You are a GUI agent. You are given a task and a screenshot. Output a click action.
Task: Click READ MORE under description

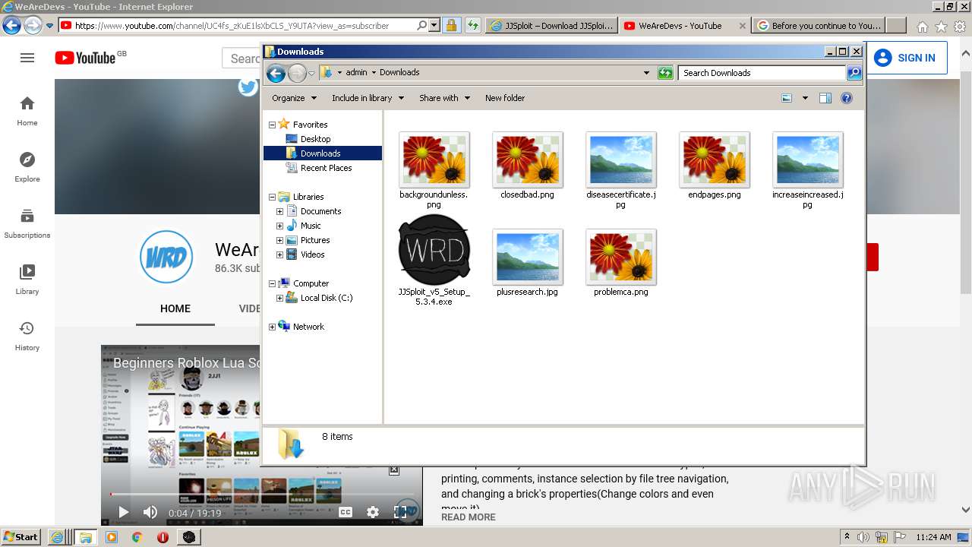[x=469, y=517]
